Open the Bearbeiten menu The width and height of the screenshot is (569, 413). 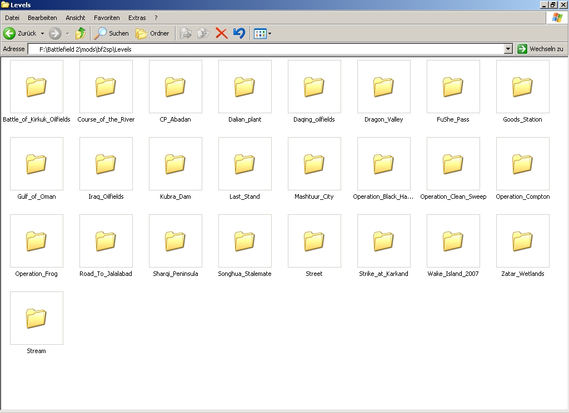coord(42,18)
